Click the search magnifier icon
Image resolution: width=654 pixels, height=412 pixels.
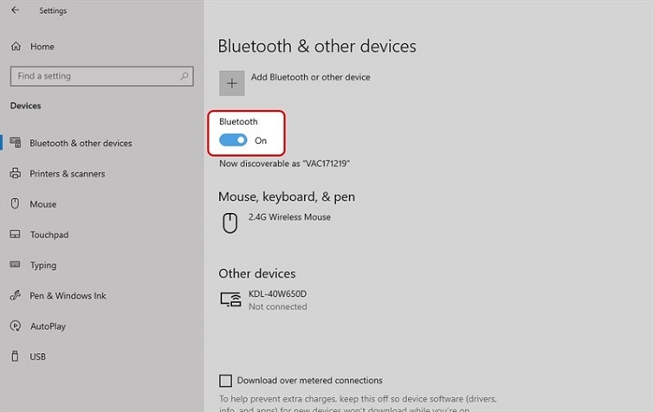185,76
